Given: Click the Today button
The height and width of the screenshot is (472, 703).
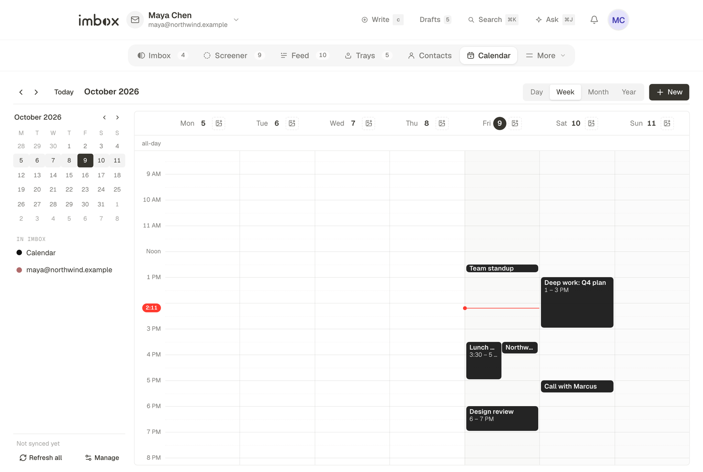Looking at the screenshot, I should pyautogui.click(x=64, y=92).
